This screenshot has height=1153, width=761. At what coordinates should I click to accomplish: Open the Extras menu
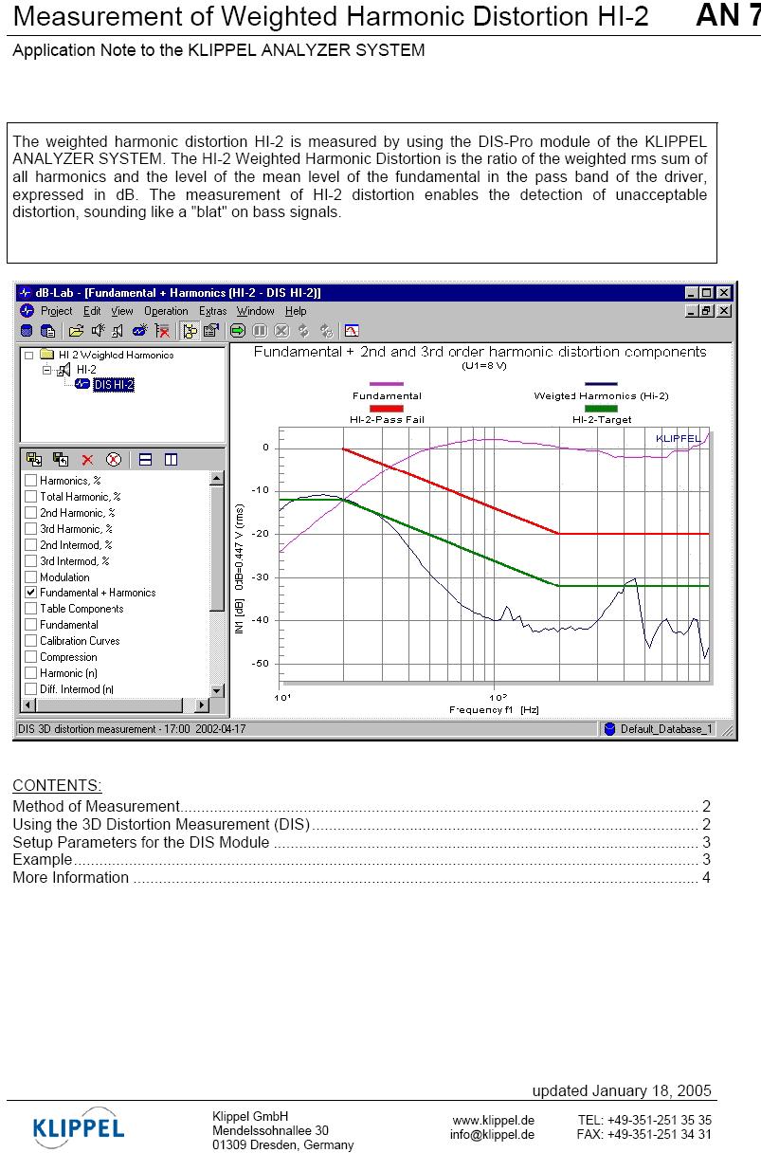[213, 311]
